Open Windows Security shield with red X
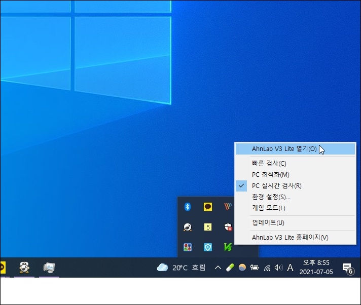361x305 pixels. 228,227
